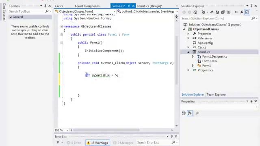Open Pending Changes Filter dropdown arrow
This screenshot has height=146, width=260.
tap(207, 12)
